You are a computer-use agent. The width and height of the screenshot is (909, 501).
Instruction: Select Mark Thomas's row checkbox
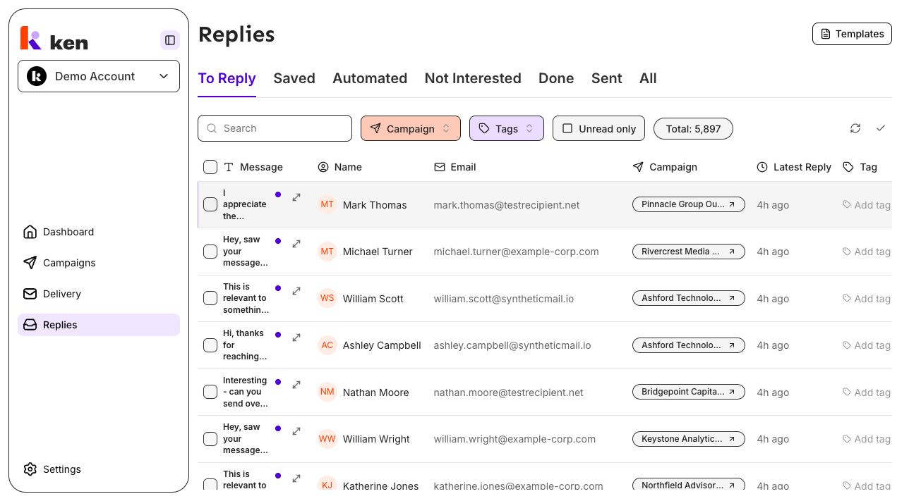[210, 204]
